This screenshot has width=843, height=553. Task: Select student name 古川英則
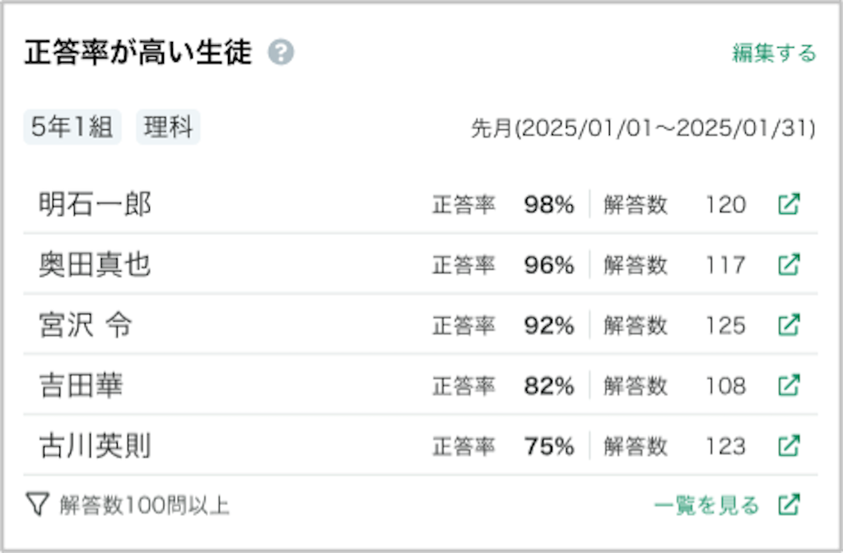[x=95, y=446]
